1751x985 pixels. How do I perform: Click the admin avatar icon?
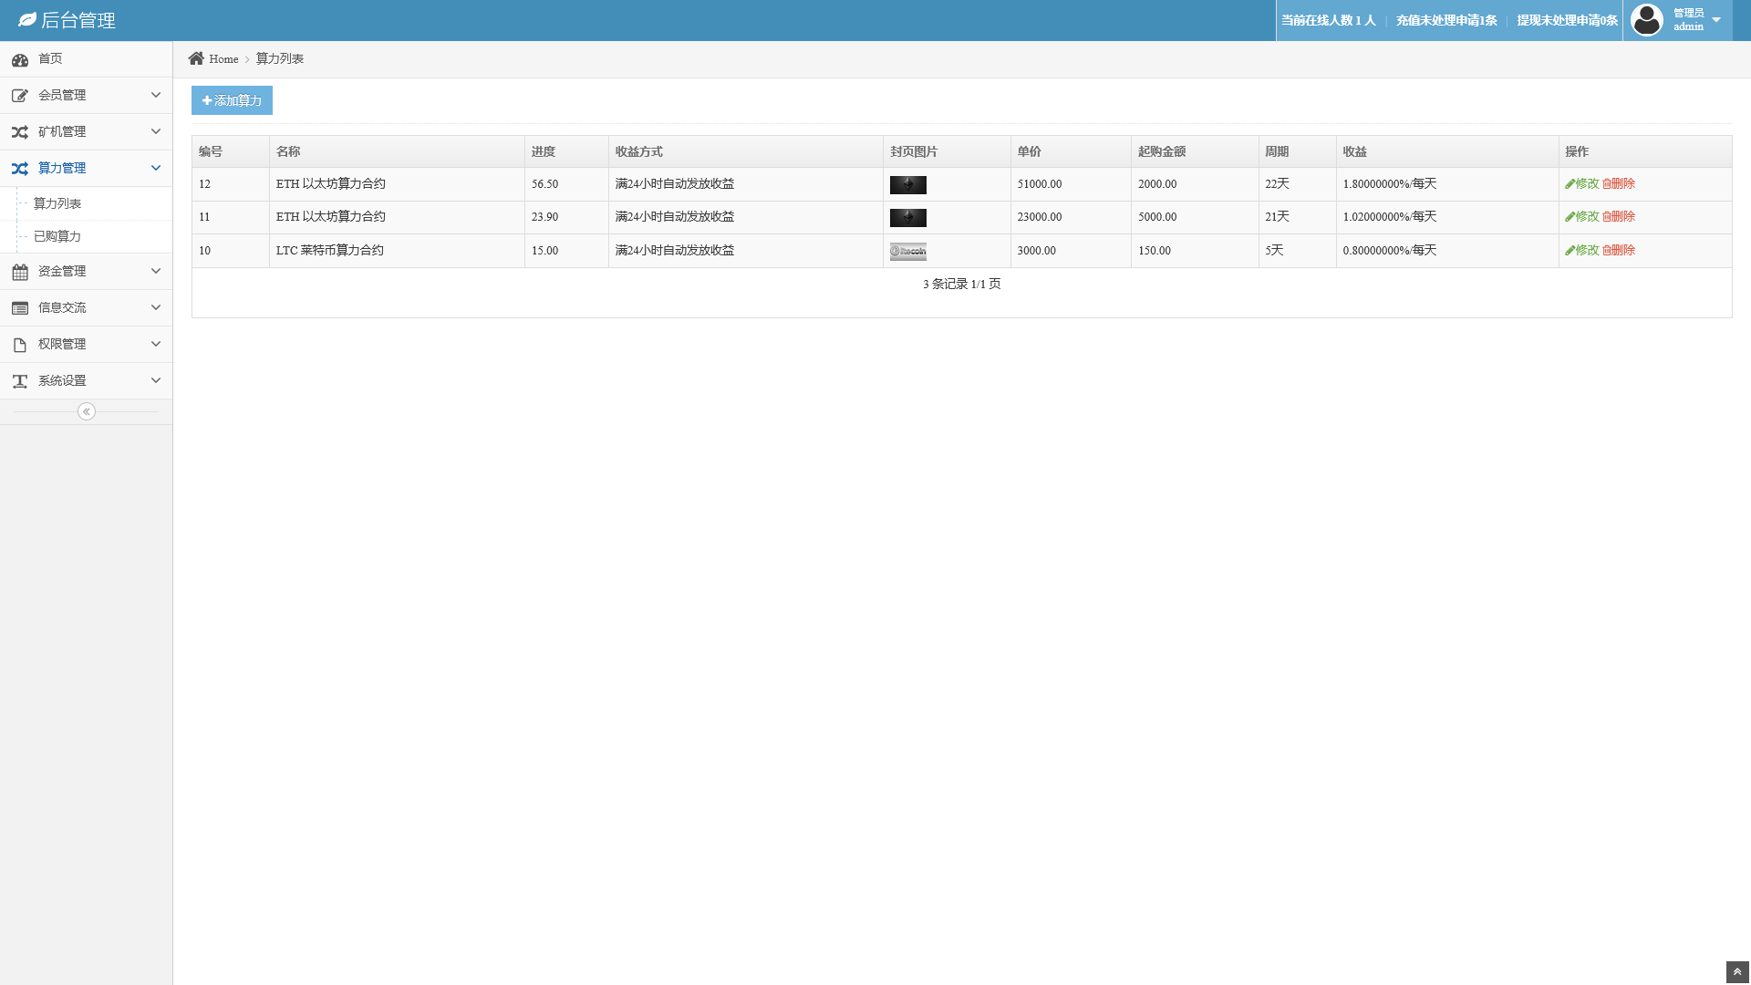1647,20
